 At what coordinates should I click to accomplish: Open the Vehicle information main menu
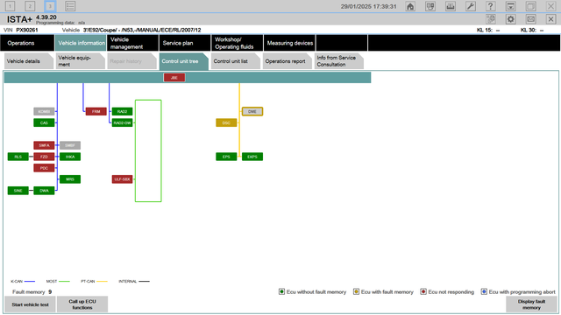click(x=81, y=43)
